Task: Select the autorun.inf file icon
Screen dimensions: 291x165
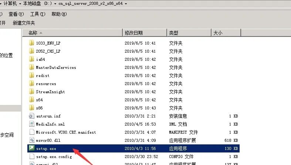Action: point(31,116)
